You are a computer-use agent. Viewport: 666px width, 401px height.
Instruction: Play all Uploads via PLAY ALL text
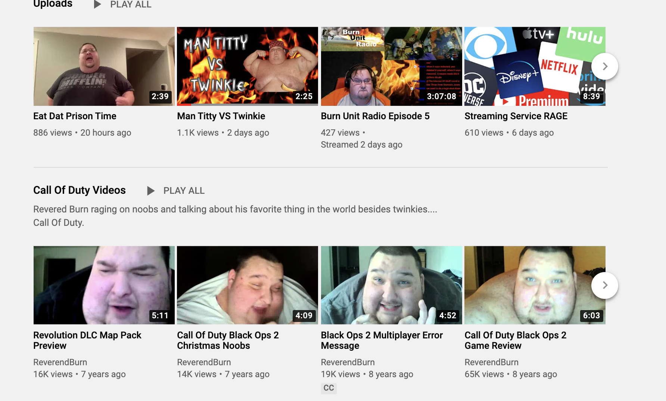coord(131,4)
